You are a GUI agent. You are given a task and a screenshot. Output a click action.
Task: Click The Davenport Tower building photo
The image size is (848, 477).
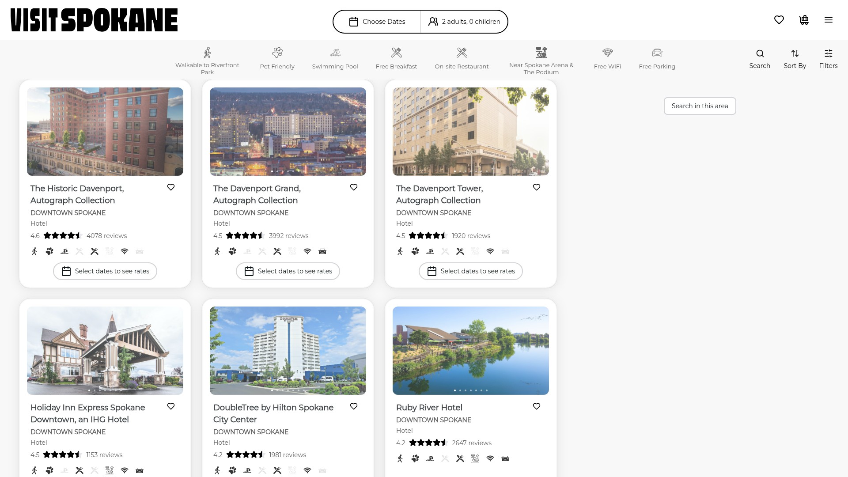(x=471, y=132)
